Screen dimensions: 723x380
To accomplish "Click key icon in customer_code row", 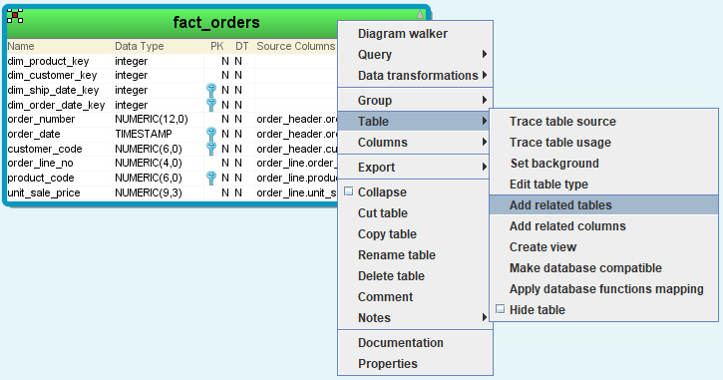I will (x=211, y=149).
